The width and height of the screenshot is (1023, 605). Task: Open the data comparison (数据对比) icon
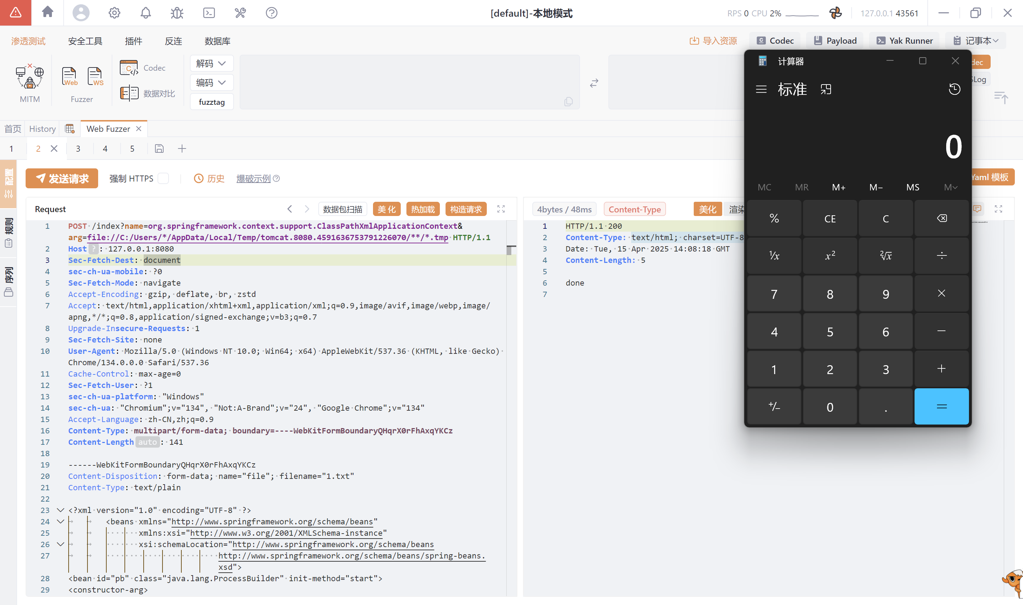pos(129,93)
